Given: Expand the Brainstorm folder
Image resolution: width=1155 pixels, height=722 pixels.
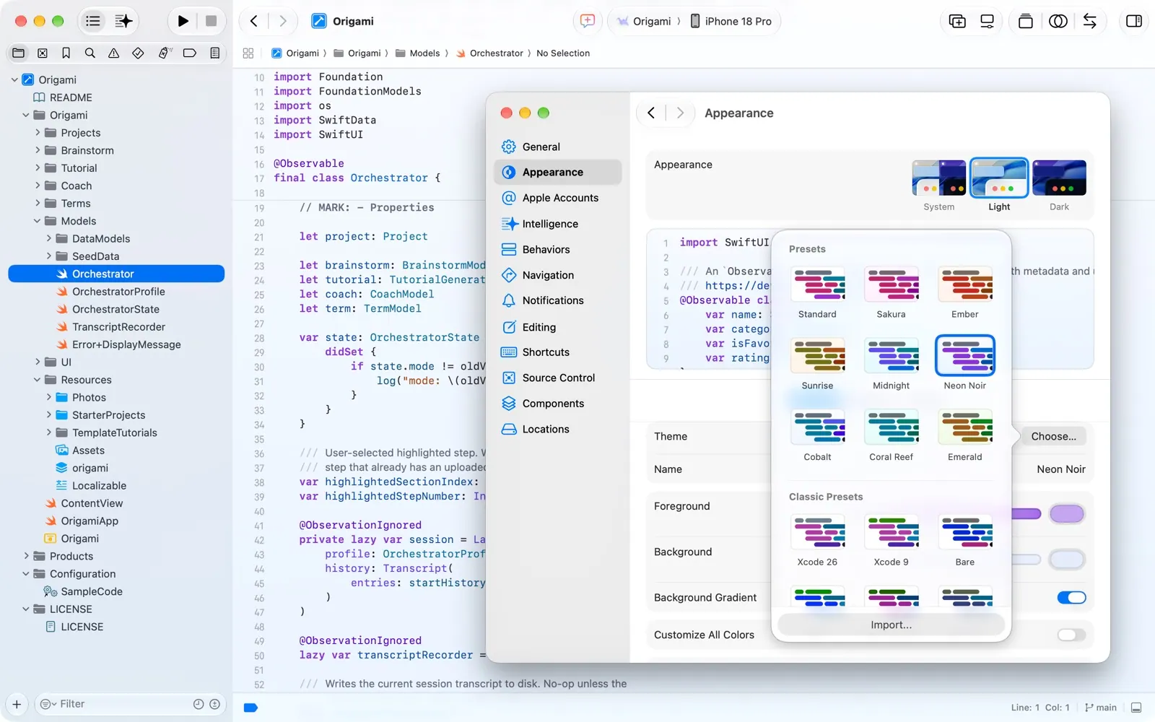Looking at the screenshot, I should click(38, 150).
